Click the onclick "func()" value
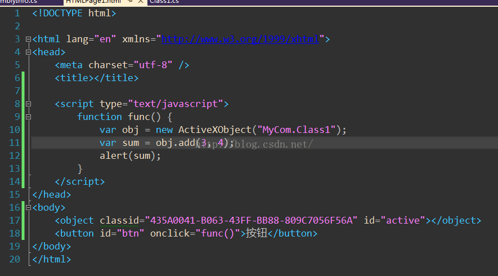 tap(218, 233)
